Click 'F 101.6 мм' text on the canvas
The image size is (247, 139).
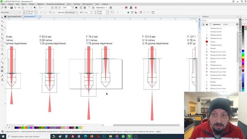click(149, 37)
